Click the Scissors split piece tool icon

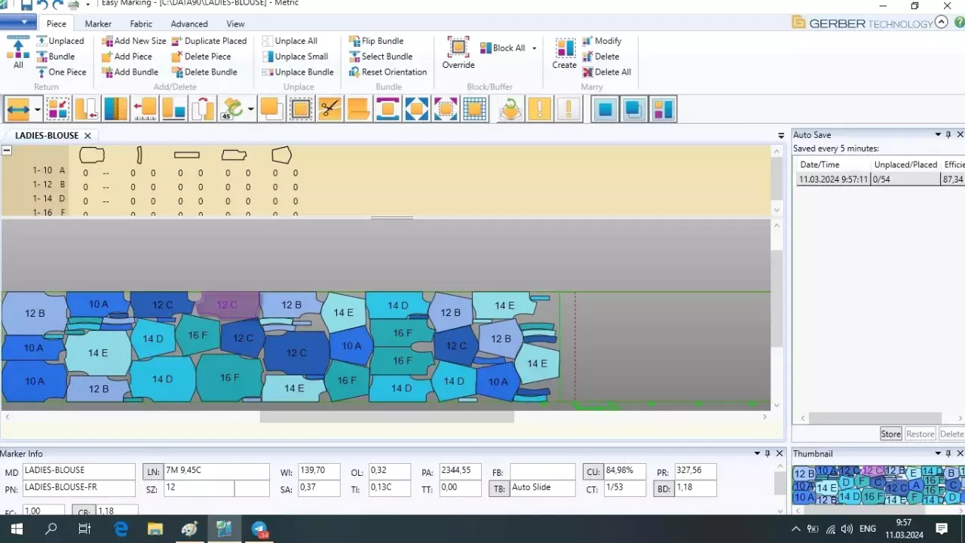click(329, 109)
